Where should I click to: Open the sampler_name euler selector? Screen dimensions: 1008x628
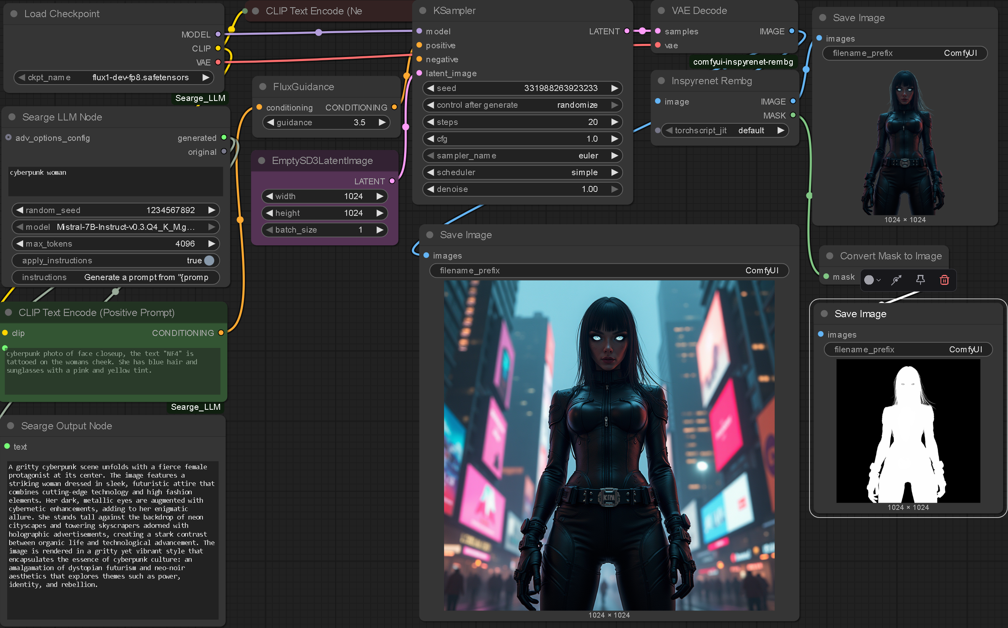coord(522,155)
